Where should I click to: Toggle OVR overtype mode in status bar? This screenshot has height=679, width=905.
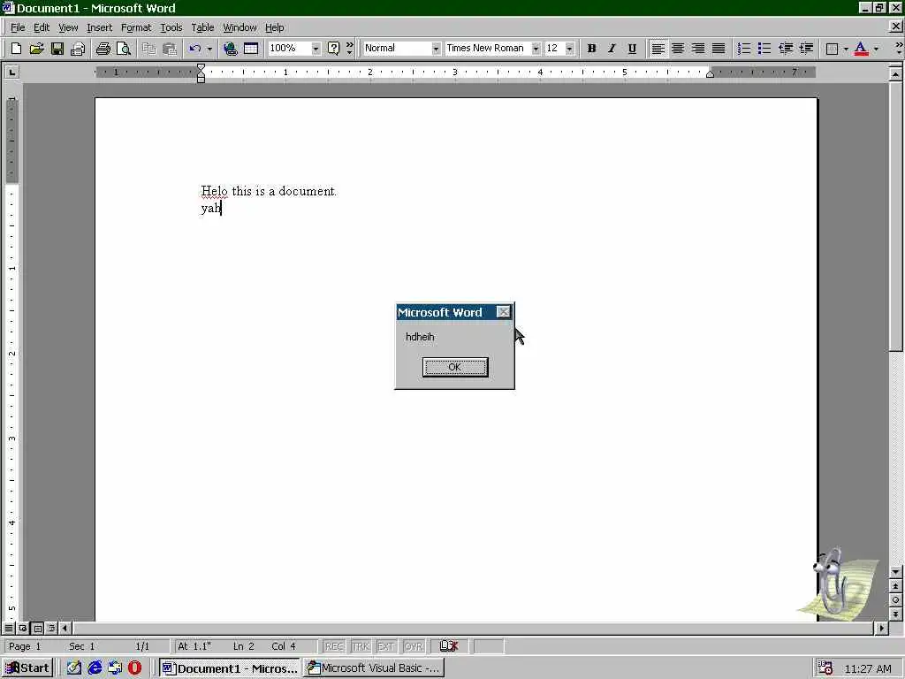tap(414, 646)
